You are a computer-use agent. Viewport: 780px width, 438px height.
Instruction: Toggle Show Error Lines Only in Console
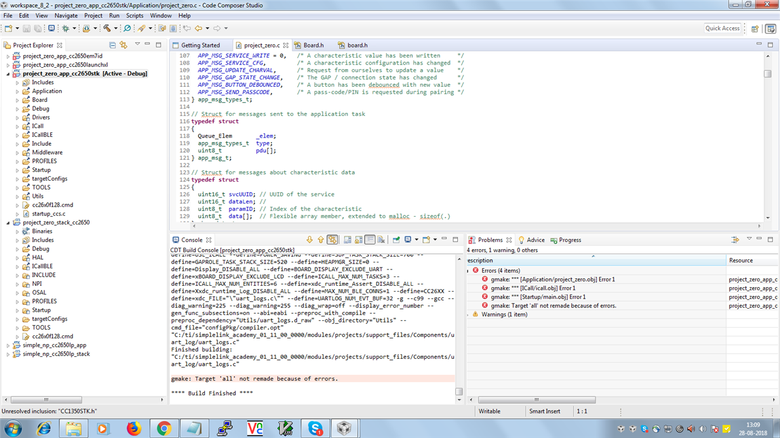(x=332, y=240)
